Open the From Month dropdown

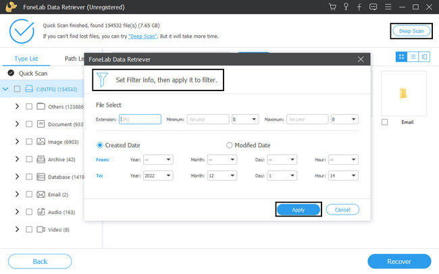point(222,159)
